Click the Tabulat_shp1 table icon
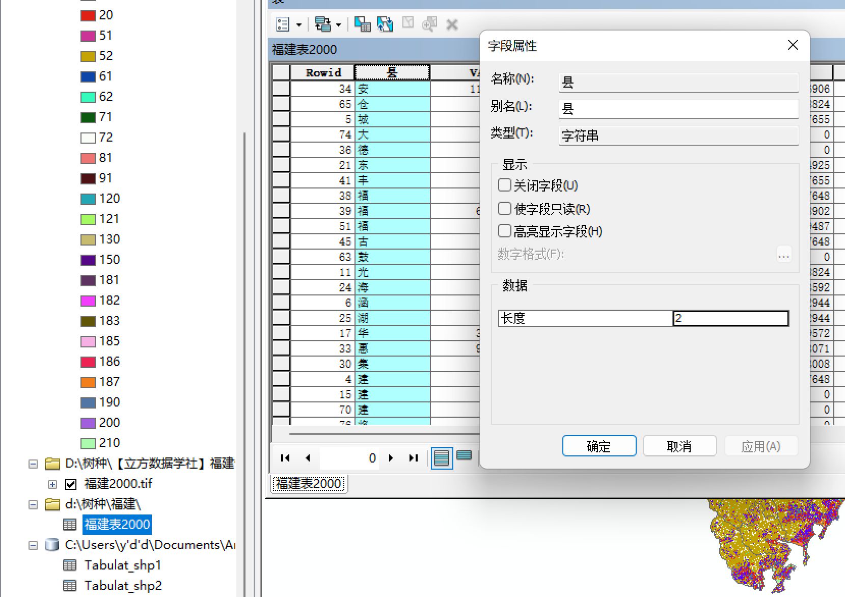Image resolution: width=845 pixels, height=597 pixels. pyautogui.click(x=70, y=565)
